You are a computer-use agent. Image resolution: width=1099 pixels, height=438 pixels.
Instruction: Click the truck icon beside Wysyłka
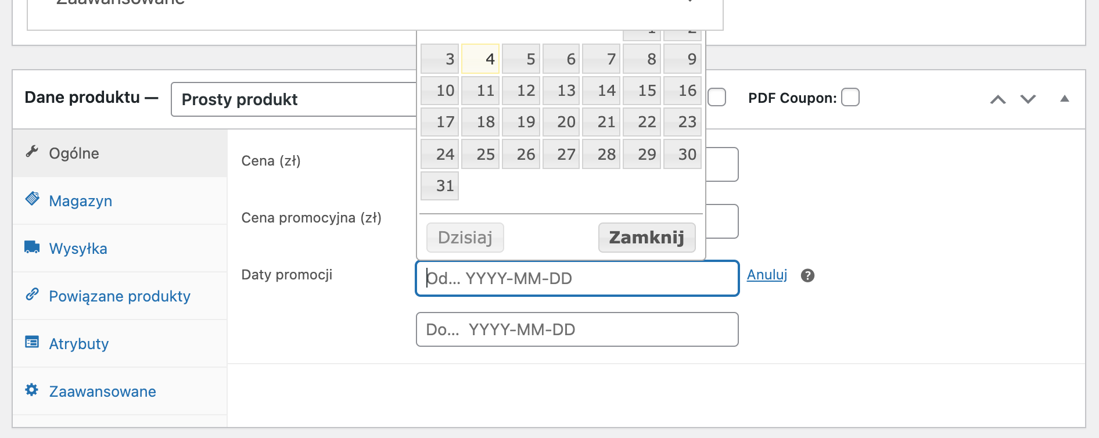32,247
